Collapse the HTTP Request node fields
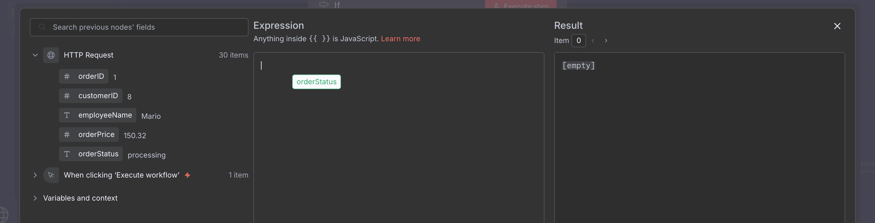875x223 pixels. pyautogui.click(x=35, y=55)
